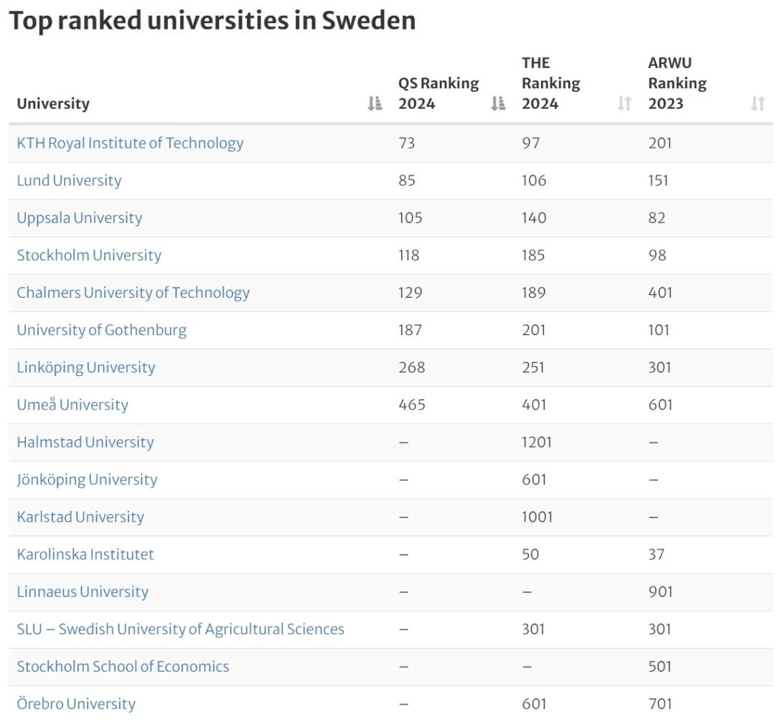The height and width of the screenshot is (724, 775).
Task: Open the Lund University link
Action: 69,180
